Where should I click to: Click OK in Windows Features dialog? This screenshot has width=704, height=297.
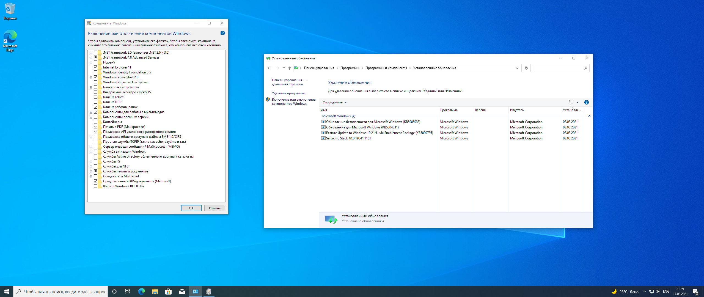pos(191,208)
